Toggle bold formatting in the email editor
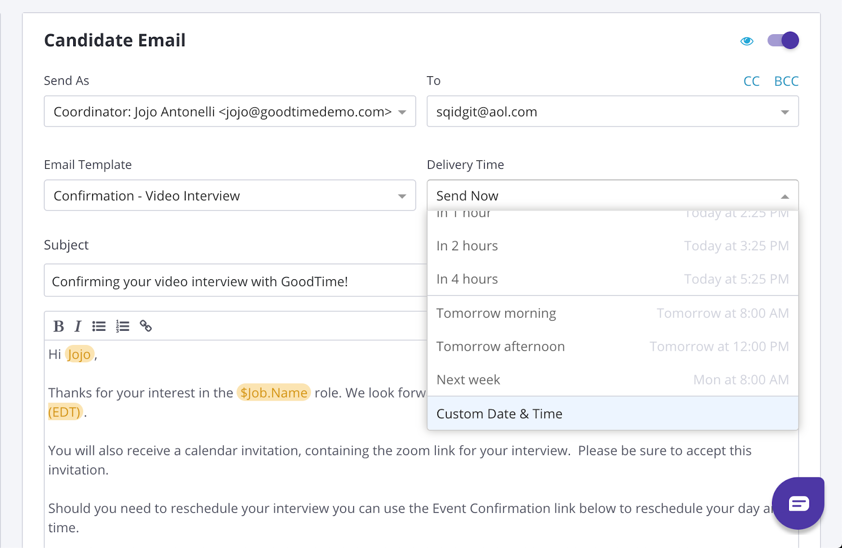The width and height of the screenshot is (842, 548). click(x=58, y=327)
